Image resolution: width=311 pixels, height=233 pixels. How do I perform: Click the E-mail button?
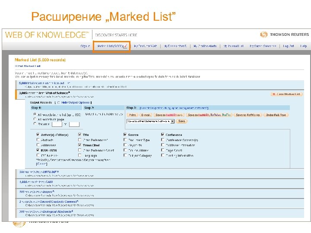[146, 115]
